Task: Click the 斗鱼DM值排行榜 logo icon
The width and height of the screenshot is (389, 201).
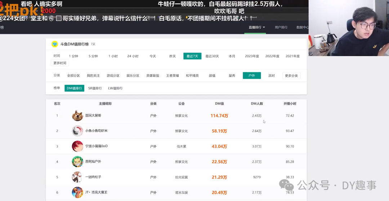Action: click(x=55, y=44)
